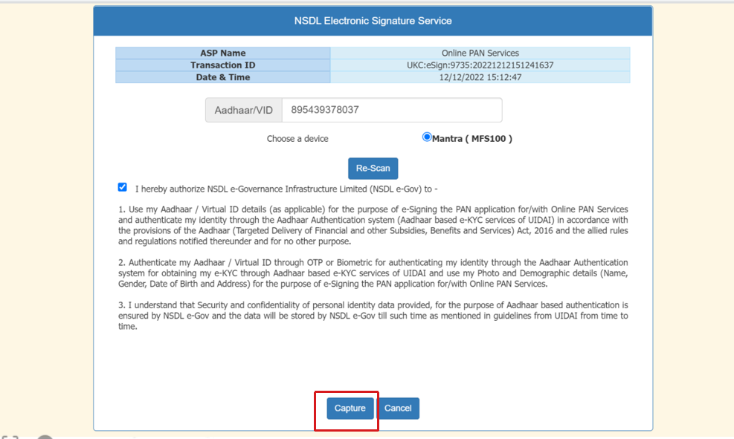The height and width of the screenshot is (439, 734).
Task: Click the Transaction ID label cell
Action: pyautogui.click(x=223, y=65)
